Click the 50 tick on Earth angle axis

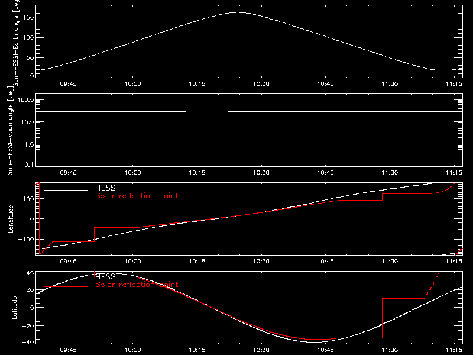coord(30,57)
